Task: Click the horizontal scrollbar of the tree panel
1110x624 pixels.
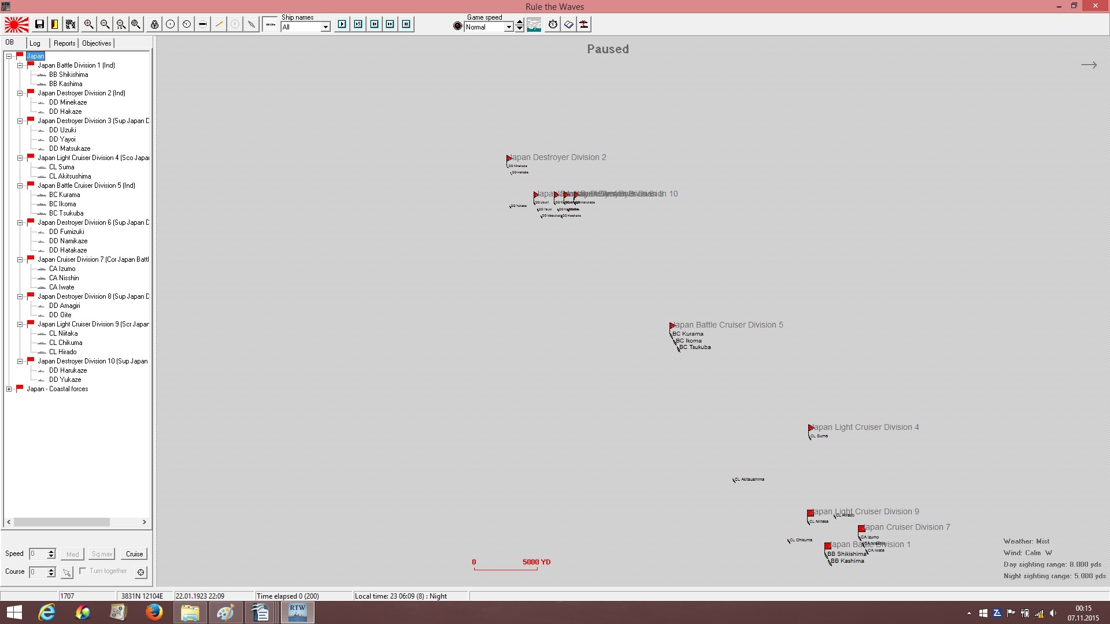Action: (77, 522)
